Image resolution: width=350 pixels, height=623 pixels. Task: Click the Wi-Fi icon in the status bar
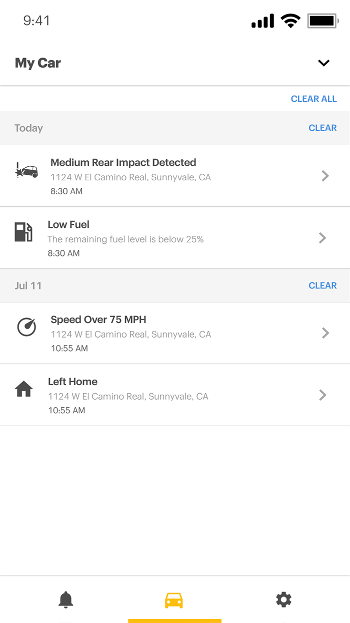(290, 21)
